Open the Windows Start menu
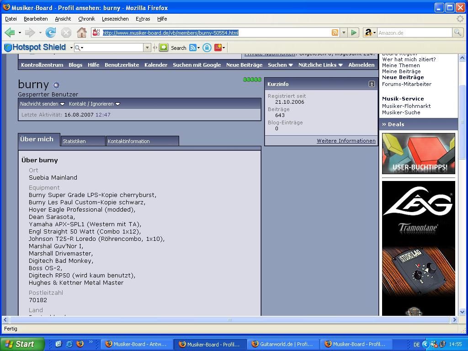468x351 pixels. 22,344
